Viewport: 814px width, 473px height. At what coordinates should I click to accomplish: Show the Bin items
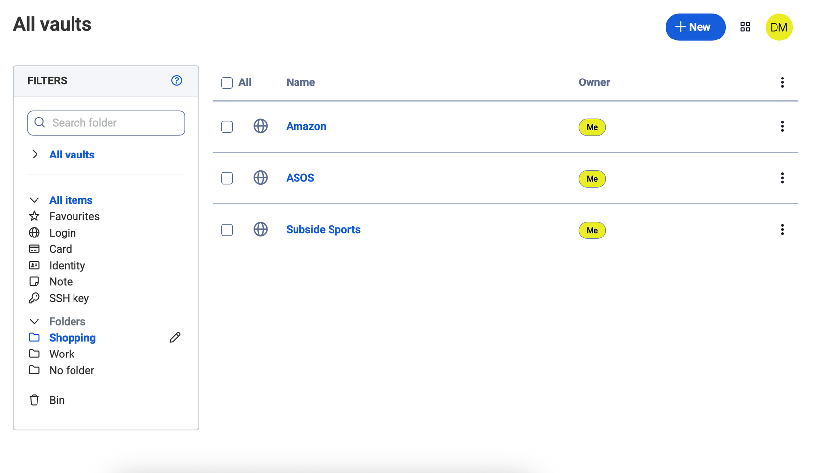[x=57, y=400]
